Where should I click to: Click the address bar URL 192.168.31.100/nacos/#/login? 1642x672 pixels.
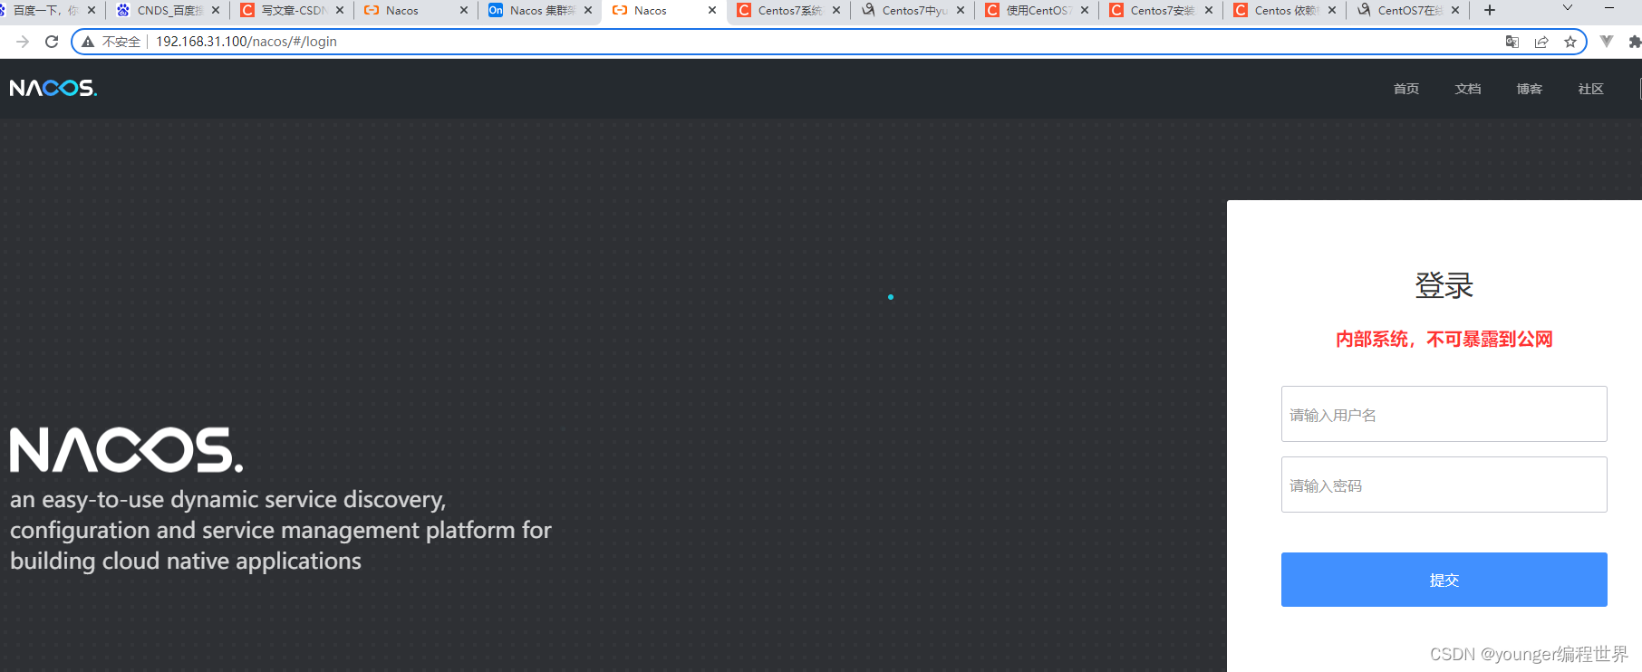[246, 42]
